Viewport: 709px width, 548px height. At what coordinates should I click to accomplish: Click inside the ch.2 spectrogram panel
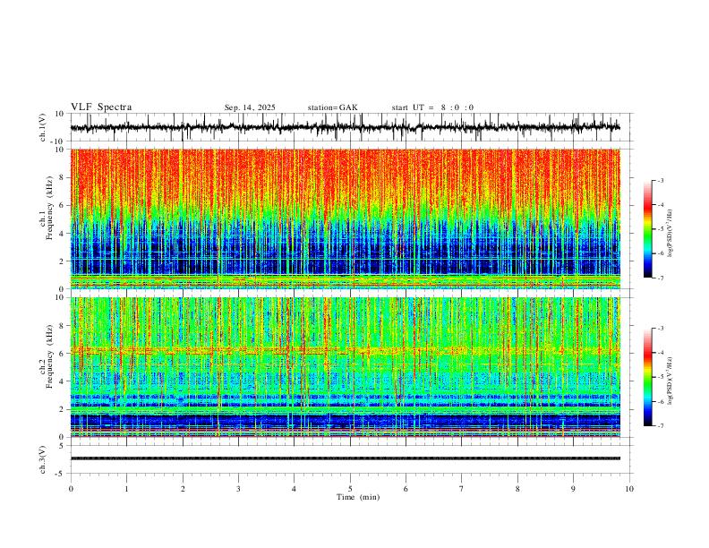(x=345, y=367)
